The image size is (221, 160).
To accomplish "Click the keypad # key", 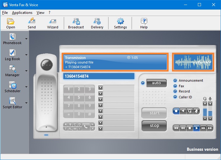I will pos(90,114).
